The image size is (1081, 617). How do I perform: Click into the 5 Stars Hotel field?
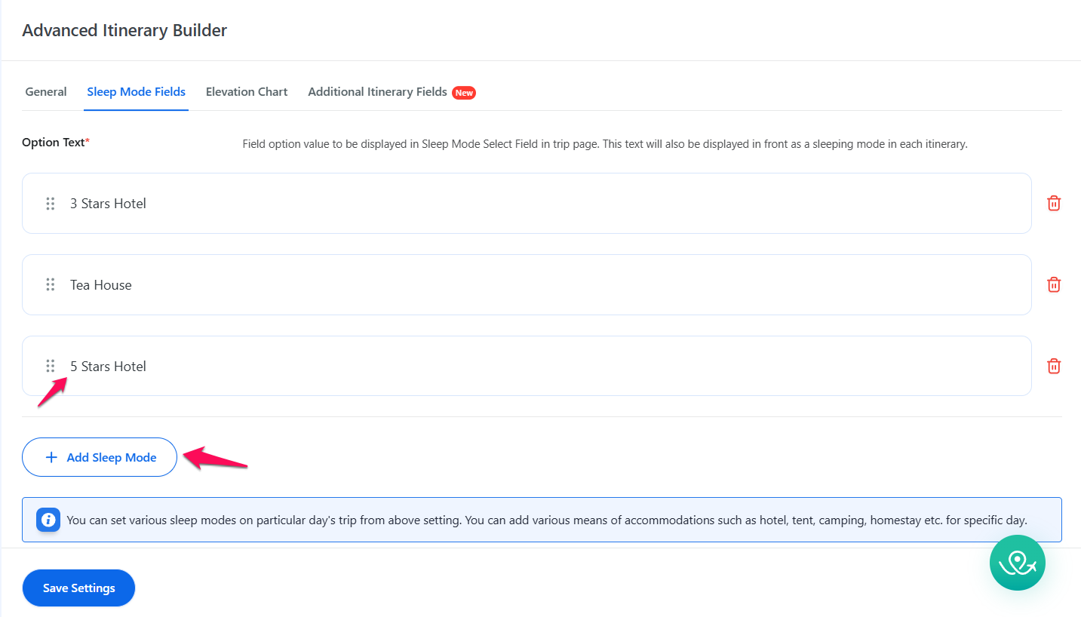click(x=528, y=367)
